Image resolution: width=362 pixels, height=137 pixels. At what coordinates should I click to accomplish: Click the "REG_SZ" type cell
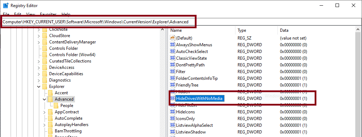(245, 38)
